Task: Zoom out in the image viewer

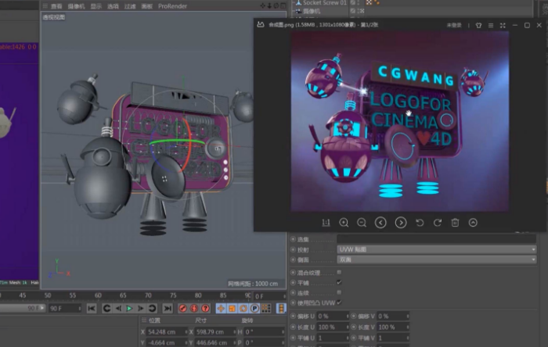Action: click(x=362, y=223)
